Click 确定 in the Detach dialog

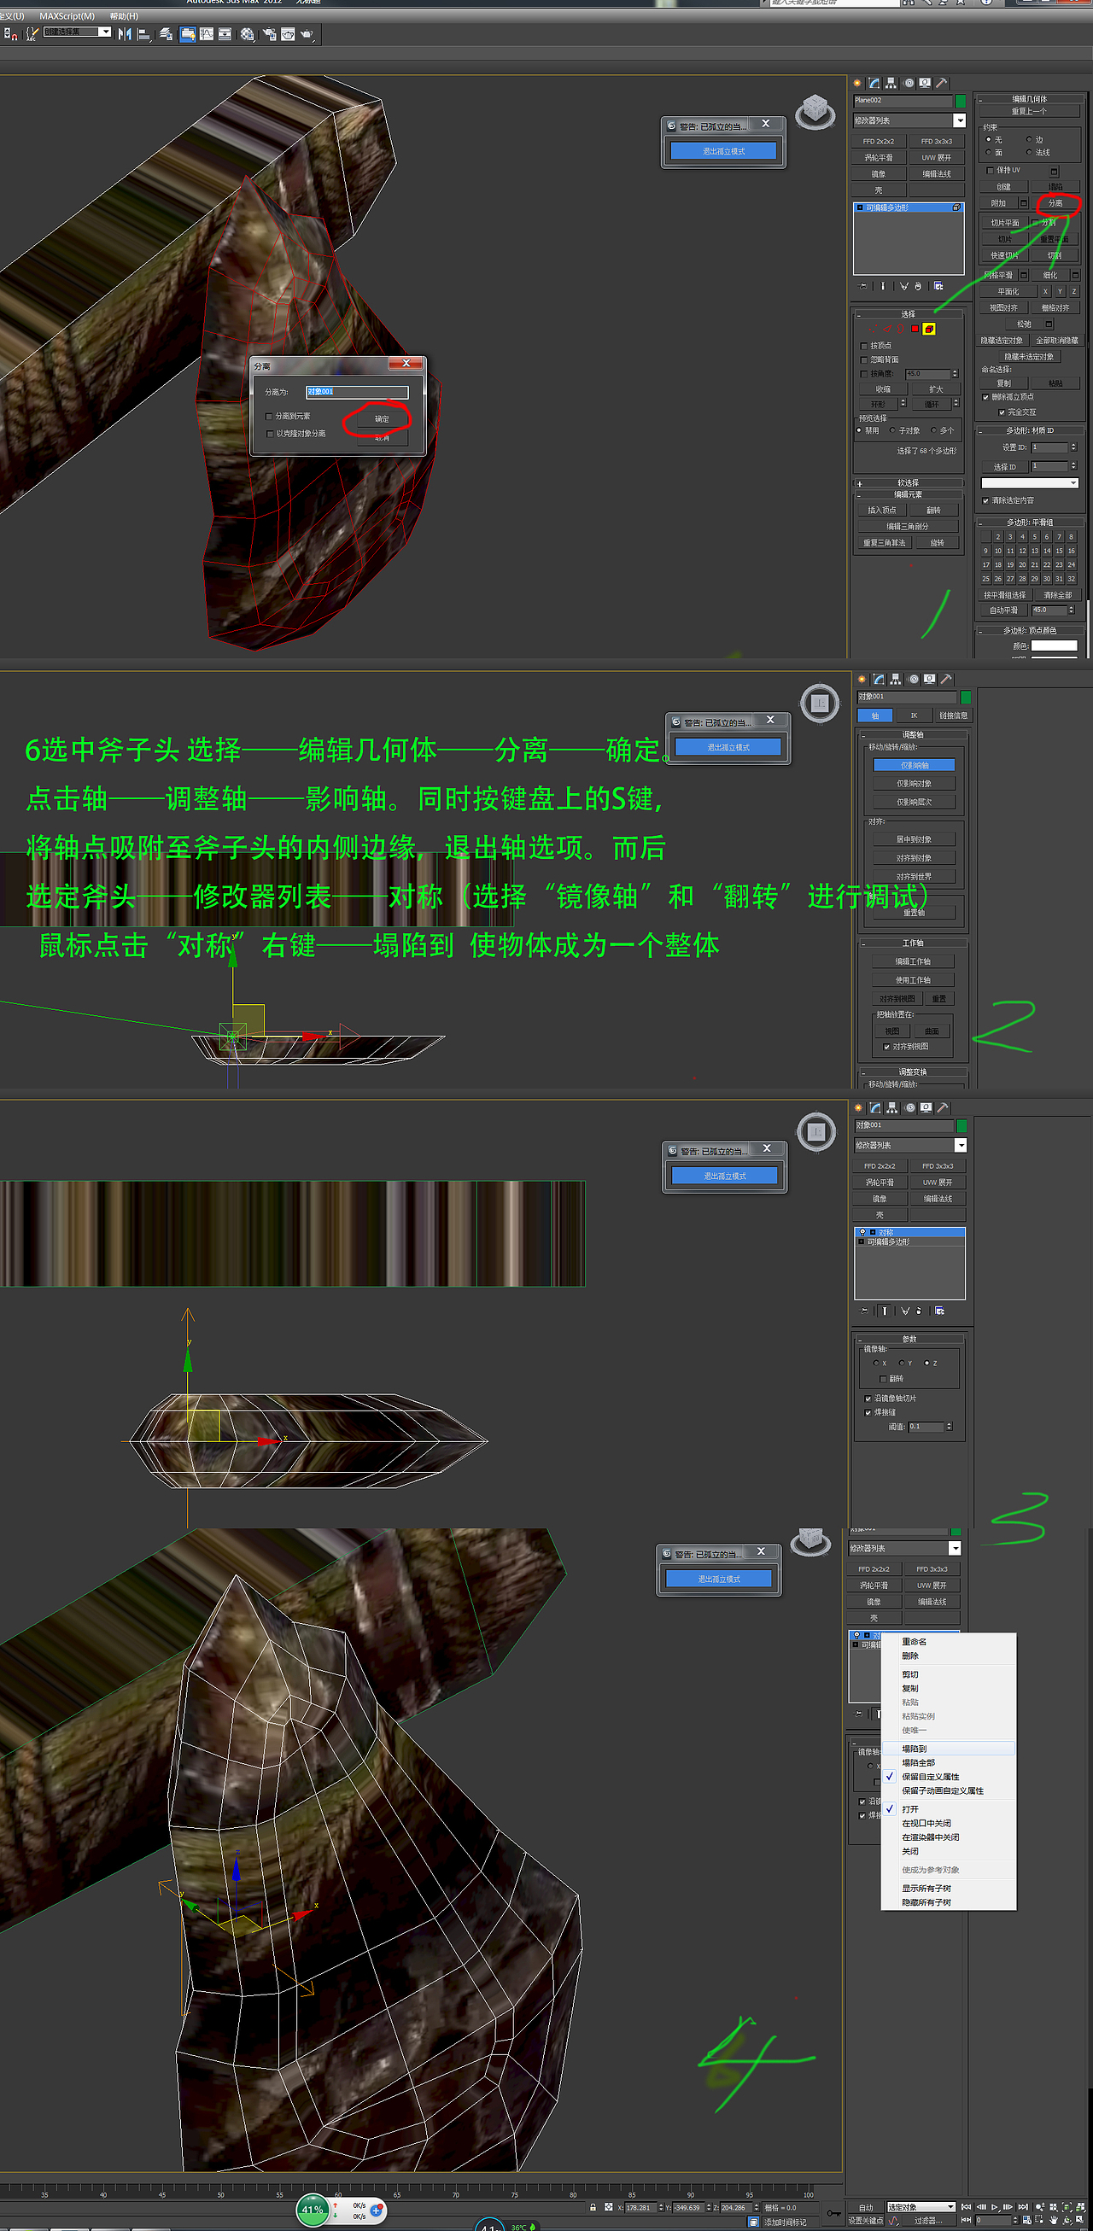coord(382,419)
